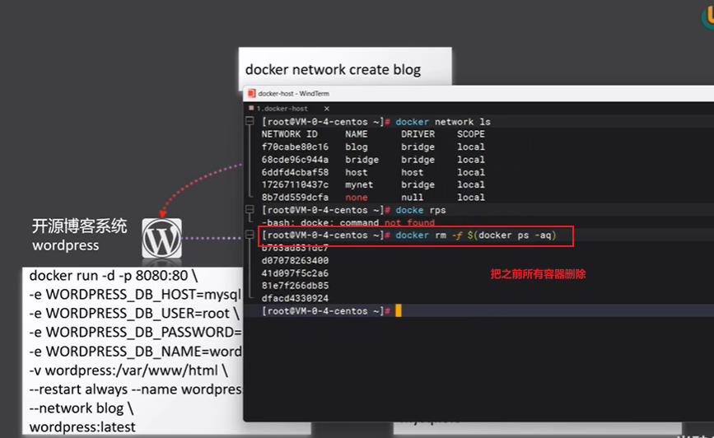Click the docker network create blog slide text
714x438 pixels.
[333, 70]
